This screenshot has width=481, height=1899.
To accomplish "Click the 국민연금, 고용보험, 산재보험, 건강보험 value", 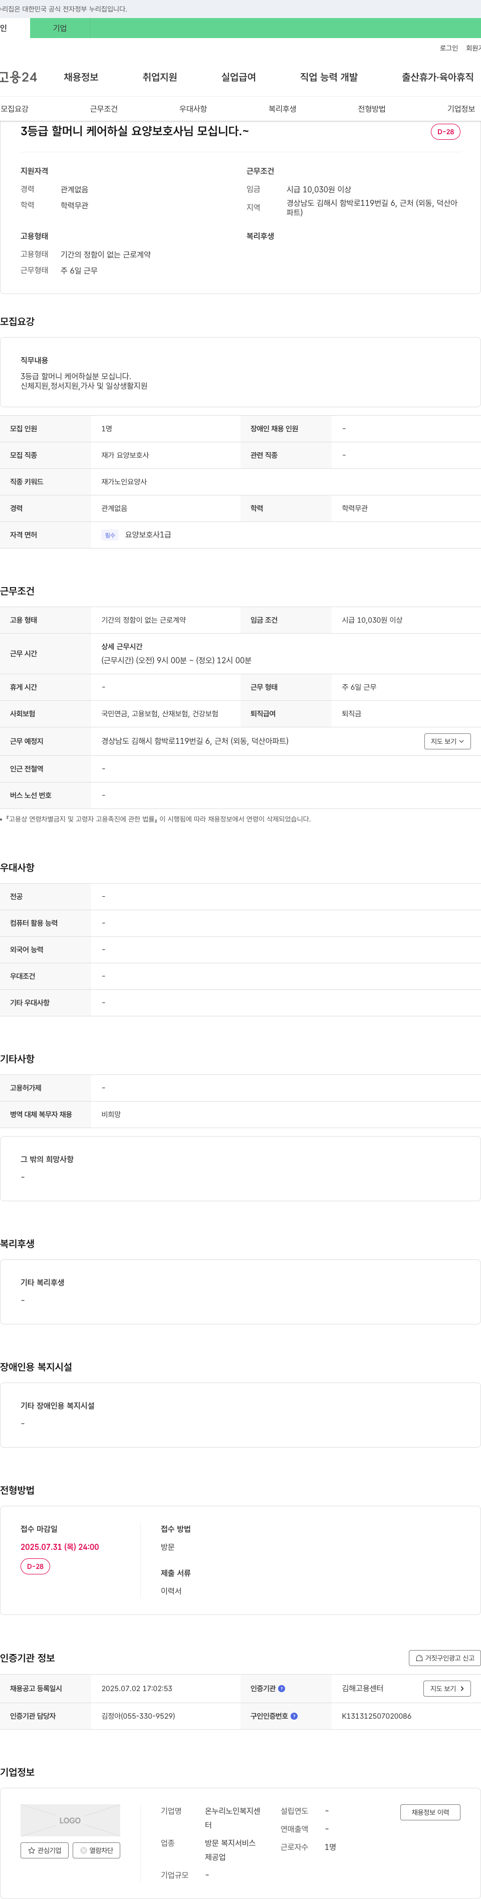I will [159, 714].
